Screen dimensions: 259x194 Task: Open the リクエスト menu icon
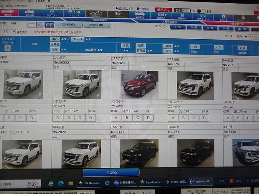(x=52, y=13)
